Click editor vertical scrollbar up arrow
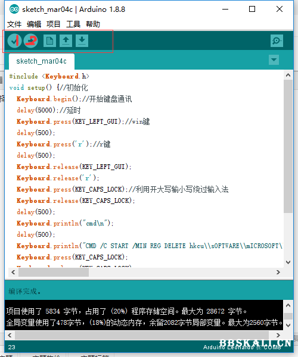This screenshot has height=357, width=298. [x=288, y=75]
